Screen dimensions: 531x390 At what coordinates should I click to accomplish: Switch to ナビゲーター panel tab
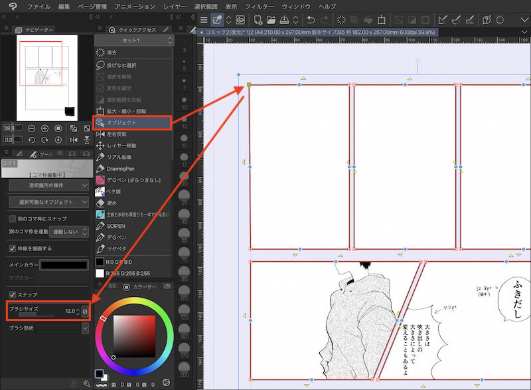(x=35, y=30)
